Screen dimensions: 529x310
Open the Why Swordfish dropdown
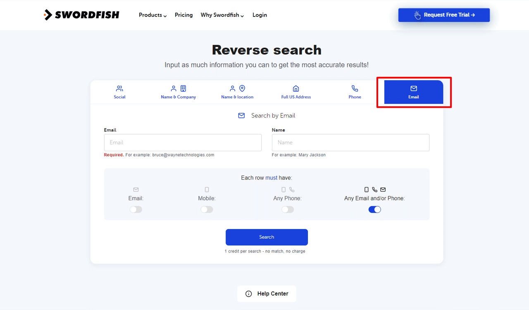pos(222,15)
